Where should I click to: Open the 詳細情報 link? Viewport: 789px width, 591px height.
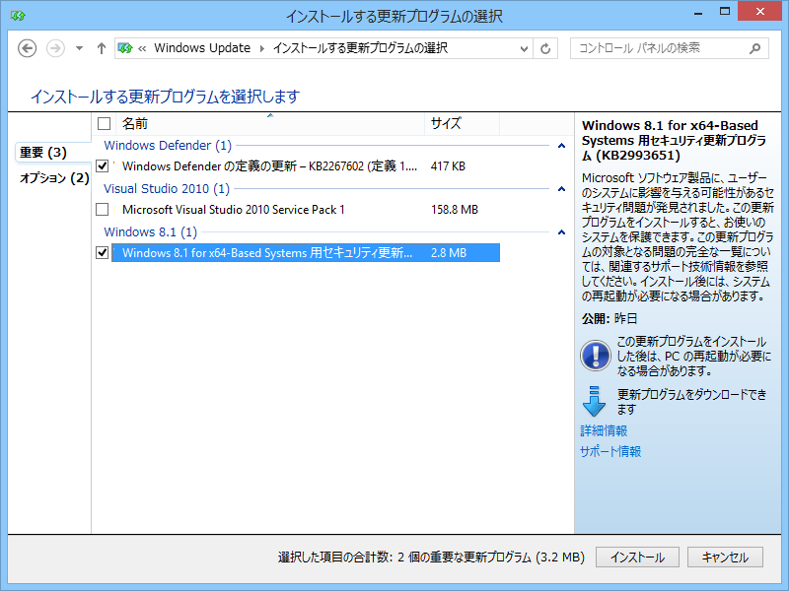tap(603, 430)
